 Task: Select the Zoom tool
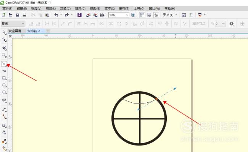point(4,55)
